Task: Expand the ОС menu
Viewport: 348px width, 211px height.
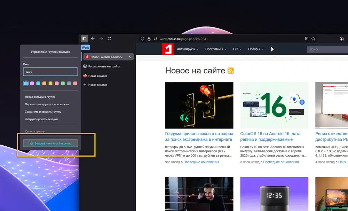Action: point(237,49)
